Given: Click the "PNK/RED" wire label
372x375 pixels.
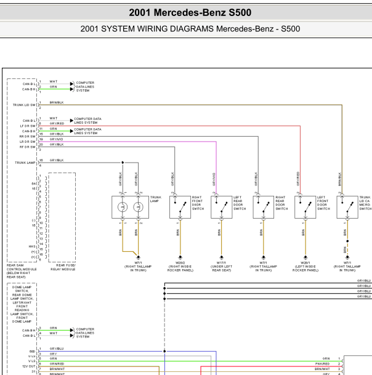Looking at the screenshot, I should [322, 364].
